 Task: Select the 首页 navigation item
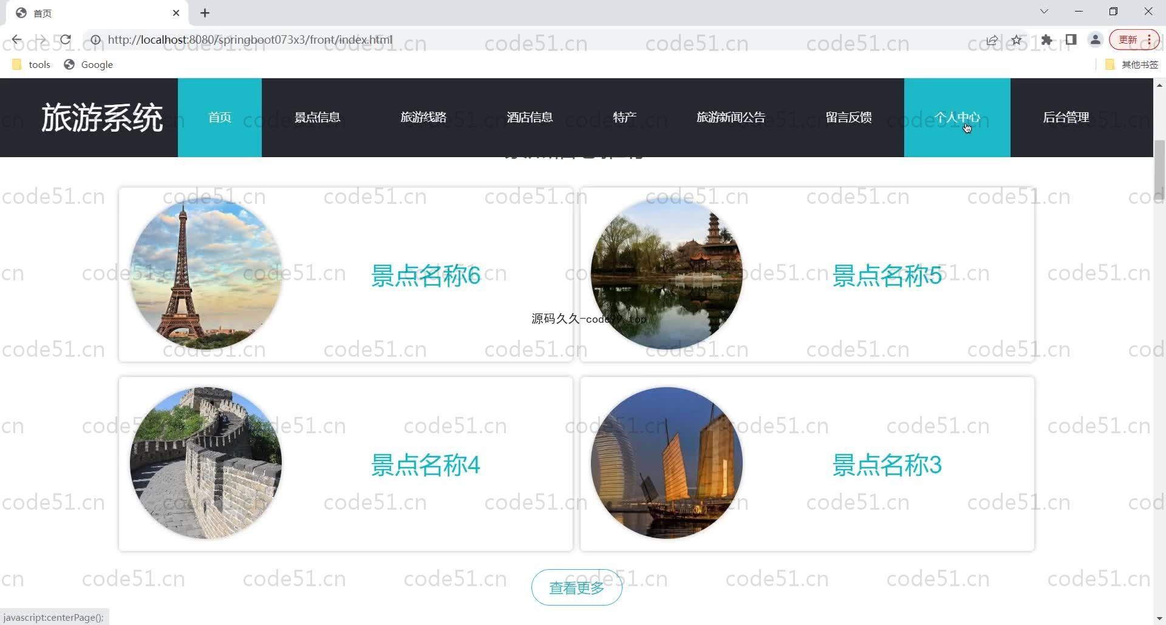tap(220, 117)
